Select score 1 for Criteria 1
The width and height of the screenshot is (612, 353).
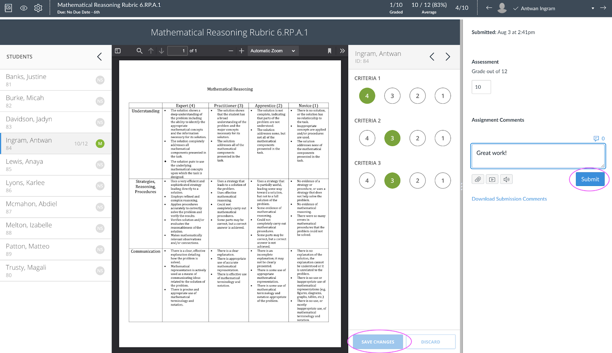(x=443, y=96)
